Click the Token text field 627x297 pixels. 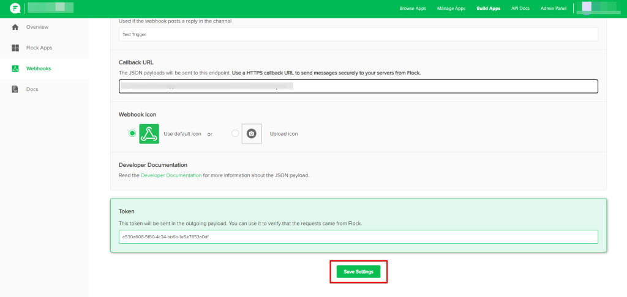358,237
